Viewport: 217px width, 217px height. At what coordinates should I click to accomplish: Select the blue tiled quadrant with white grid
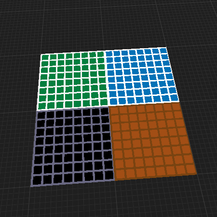coord(141,76)
